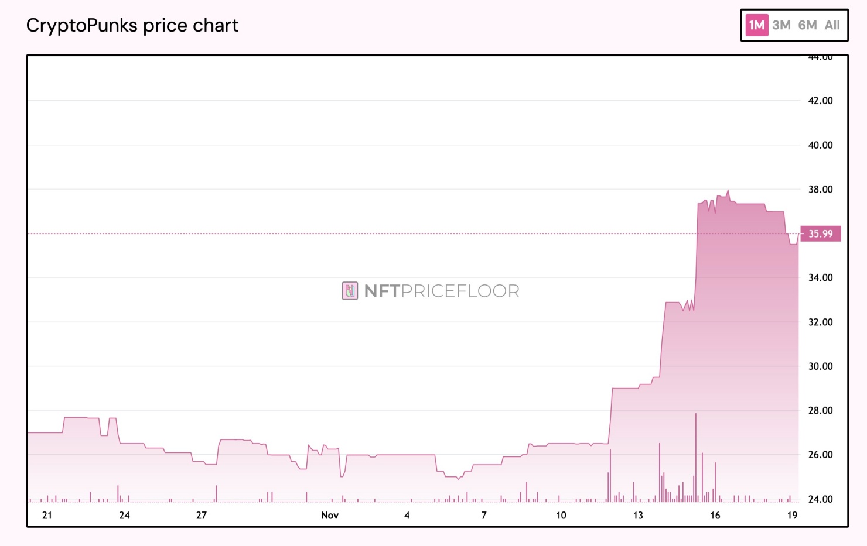Click the 24 date axis label

124,515
